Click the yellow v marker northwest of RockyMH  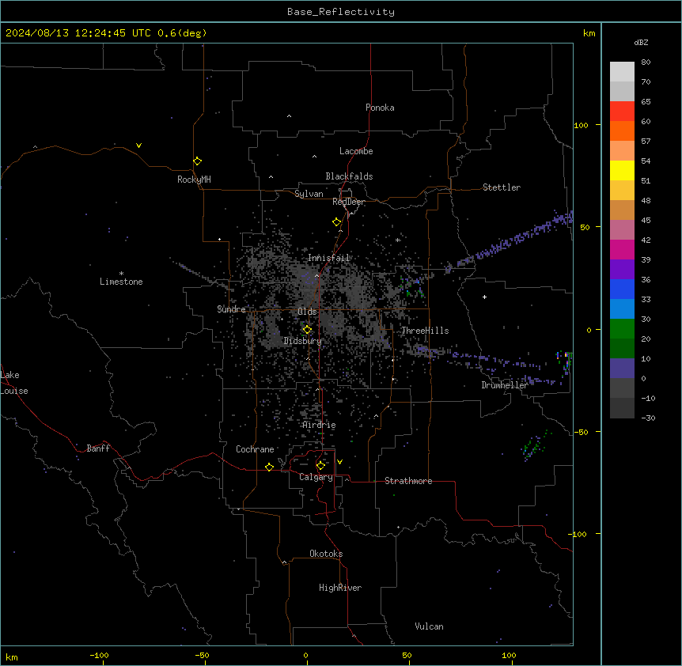(138, 146)
